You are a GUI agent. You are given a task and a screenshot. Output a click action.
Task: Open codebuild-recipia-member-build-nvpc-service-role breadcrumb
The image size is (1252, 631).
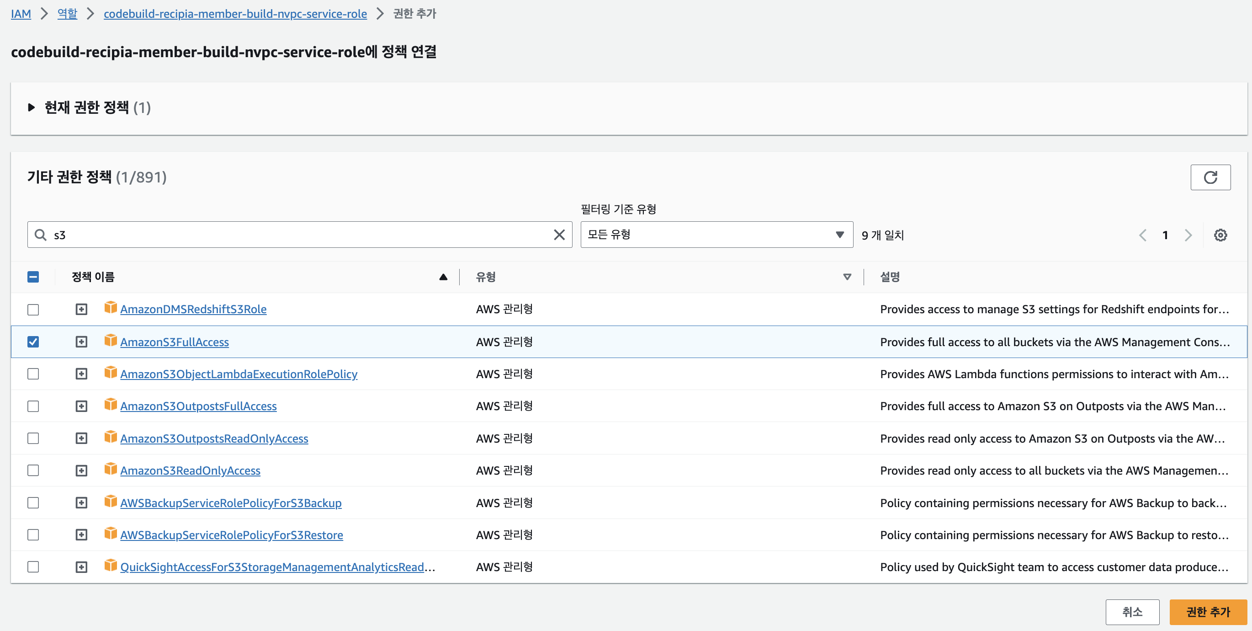coord(235,14)
